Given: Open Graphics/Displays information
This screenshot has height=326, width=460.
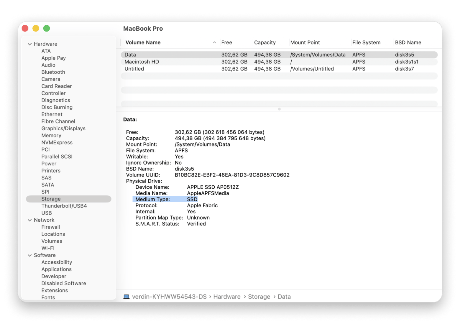Looking at the screenshot, I should coord(63,129).
